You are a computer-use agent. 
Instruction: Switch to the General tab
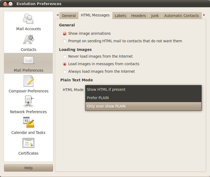point(69,16)
